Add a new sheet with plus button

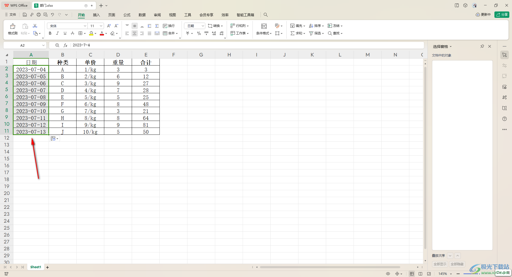(x=47, y=267)
